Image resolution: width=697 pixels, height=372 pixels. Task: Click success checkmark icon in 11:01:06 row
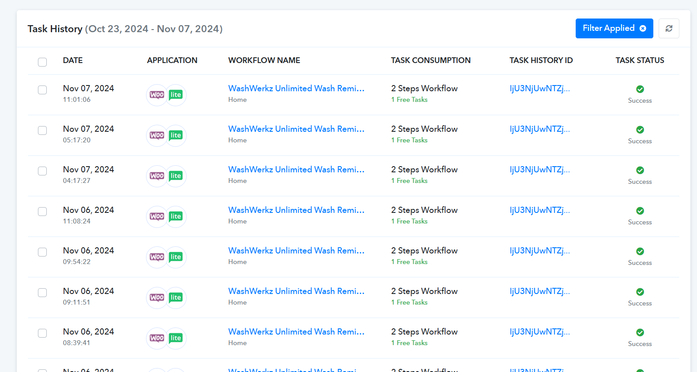(x=640, y=89)
